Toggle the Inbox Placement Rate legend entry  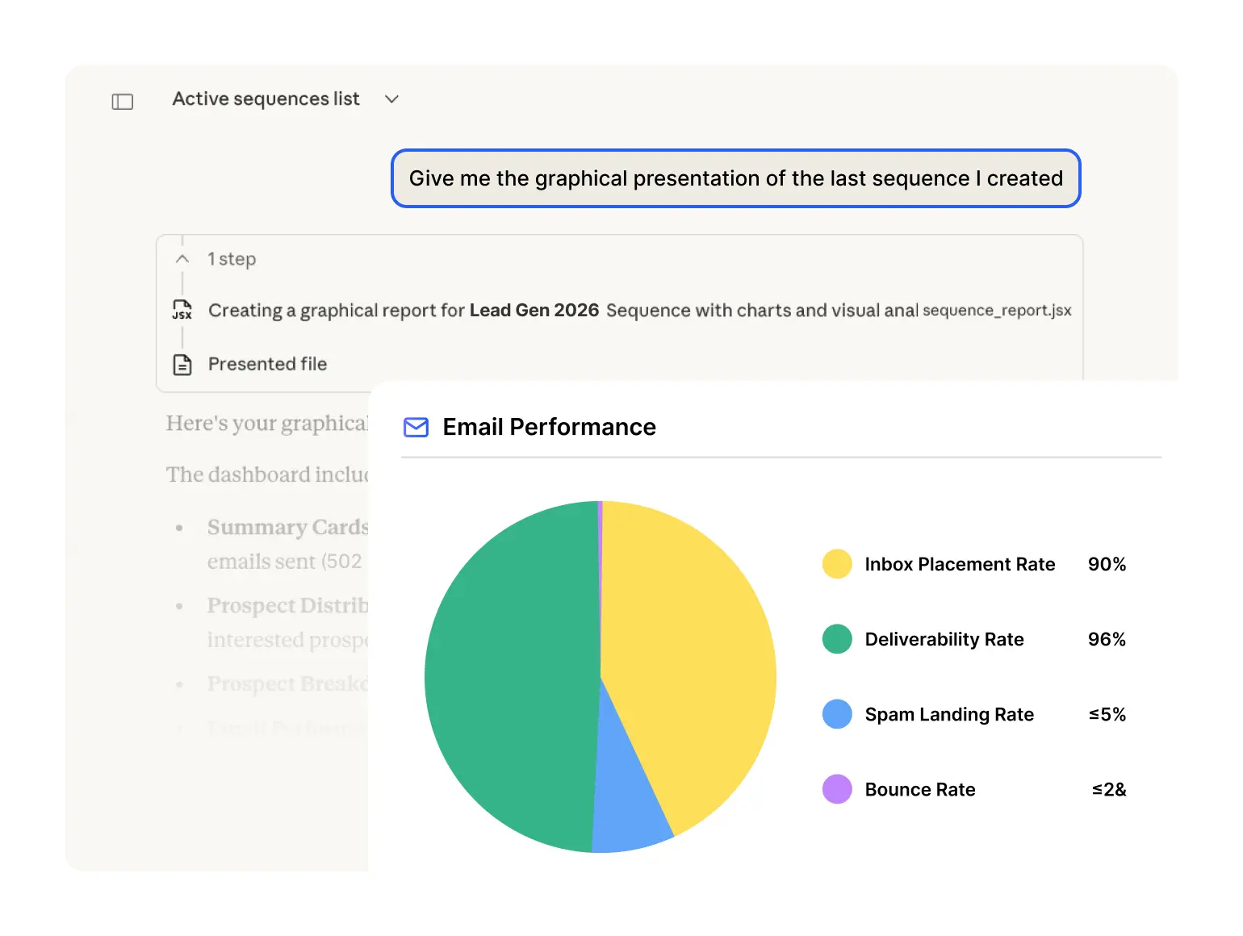[960, 564]
